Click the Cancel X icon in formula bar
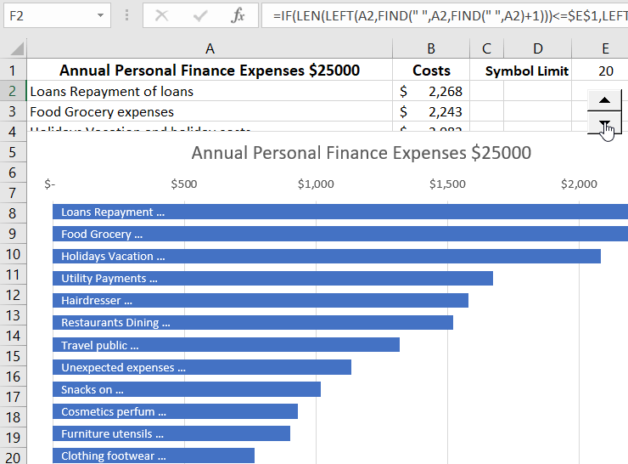Screen dimensions: 628x464 click(161, 15)
